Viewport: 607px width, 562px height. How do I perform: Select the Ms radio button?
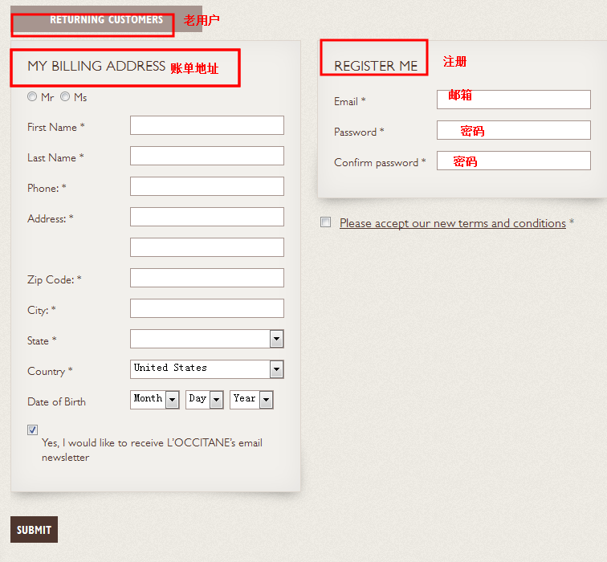tap(65, 97)
